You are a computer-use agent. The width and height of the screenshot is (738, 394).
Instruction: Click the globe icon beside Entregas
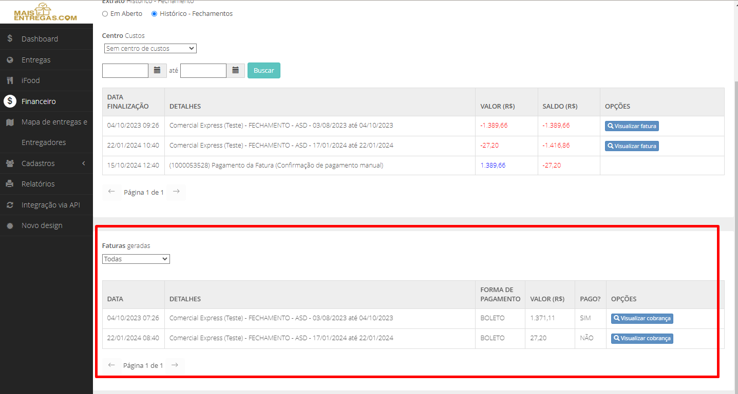click(10, 60)
